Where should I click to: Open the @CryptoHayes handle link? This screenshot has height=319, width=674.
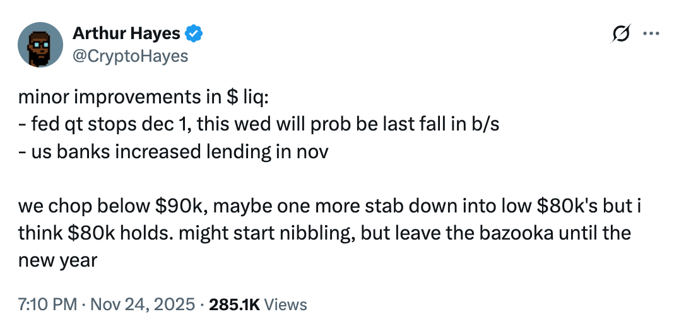[131, 55]
